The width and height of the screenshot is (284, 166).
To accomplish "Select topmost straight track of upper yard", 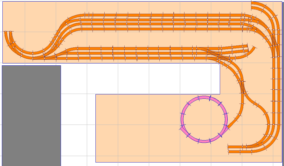I will (x=162, y=15).
